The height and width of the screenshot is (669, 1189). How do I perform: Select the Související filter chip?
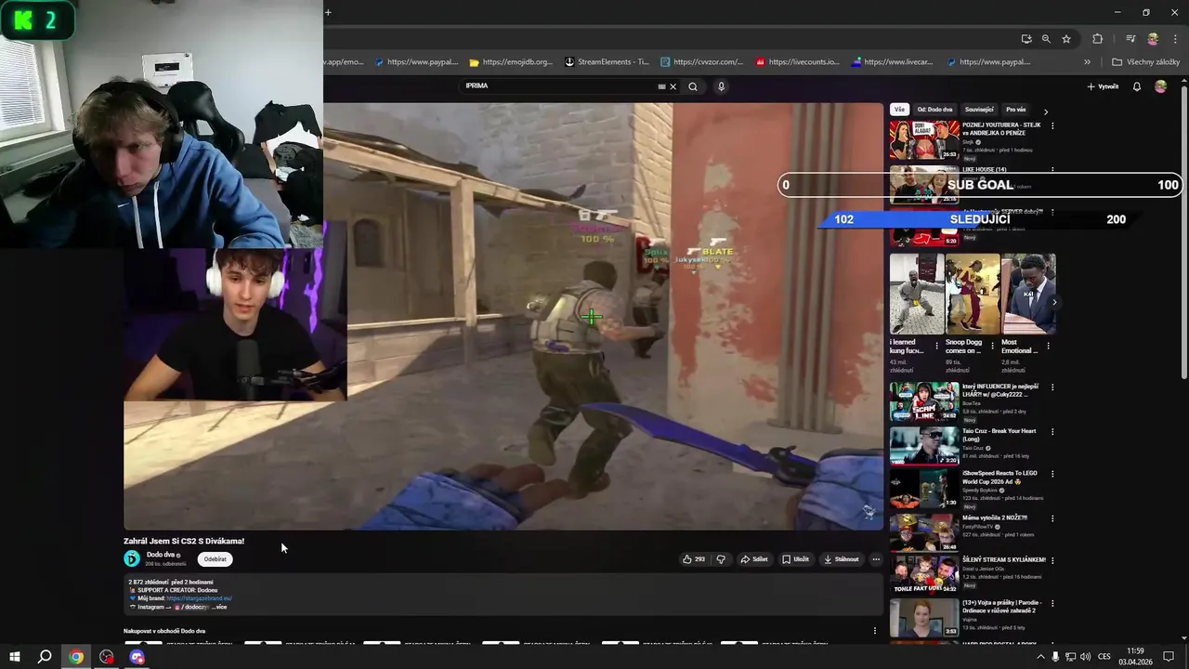pos(979,110)
